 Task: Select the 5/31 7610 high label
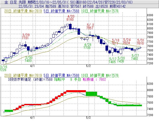pos(140,42)
